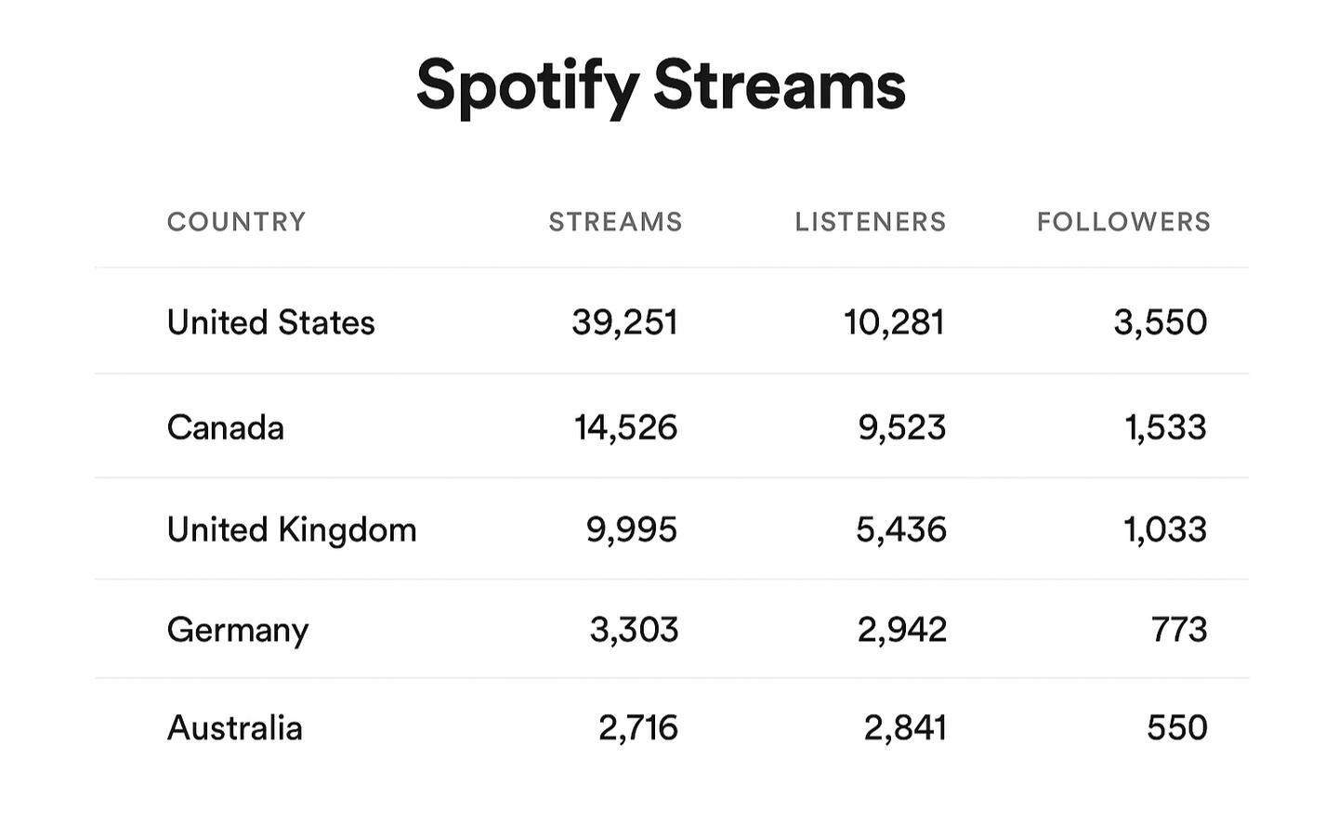Select the United Kingdom row
Viewport: 1338px width, 836px height.
pyautogui.click(x=292, y=529)
